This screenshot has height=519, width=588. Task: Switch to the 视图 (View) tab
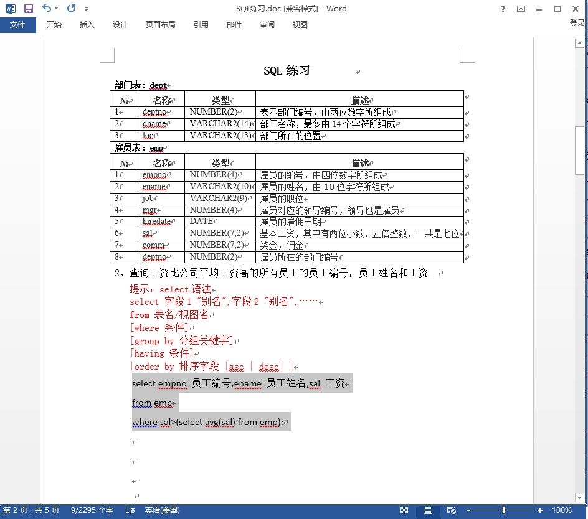tap(300, 25)
